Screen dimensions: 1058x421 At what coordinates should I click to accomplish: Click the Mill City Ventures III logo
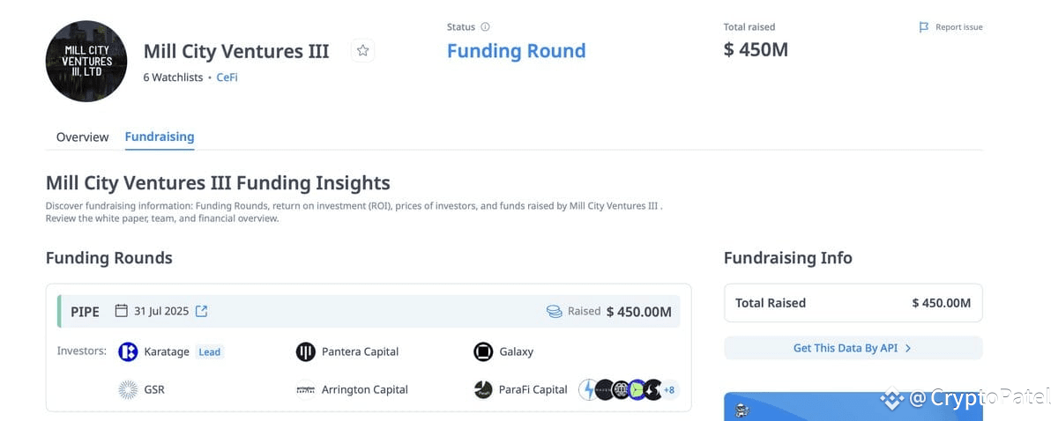click(x=86, y=61)
